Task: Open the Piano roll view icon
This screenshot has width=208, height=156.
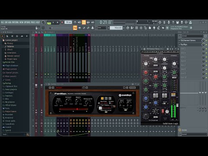Action: pyautogui.click(x=132, y=28)
